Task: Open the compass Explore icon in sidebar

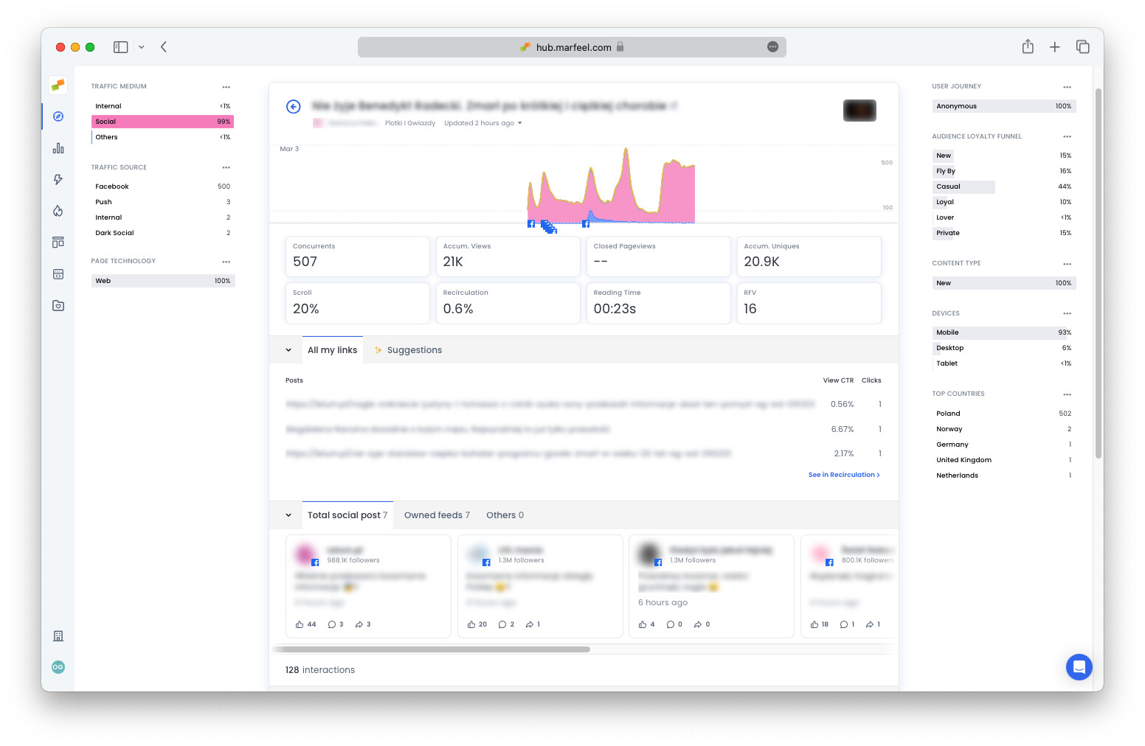Action: click(x=58, y=116)
